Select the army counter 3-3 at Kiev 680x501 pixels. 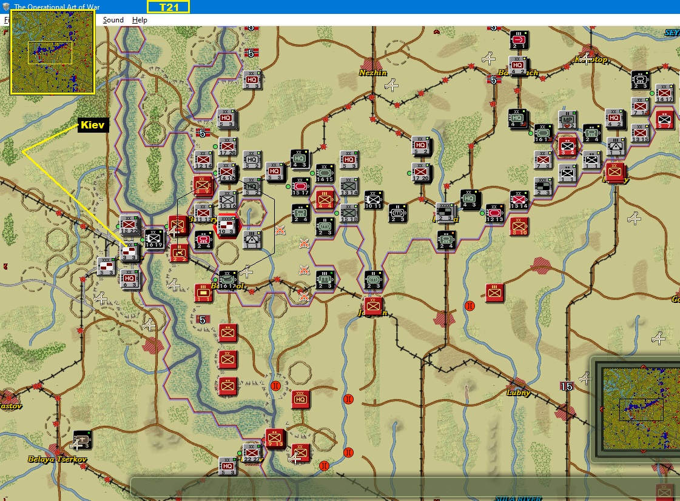click(x=129, y=252)
